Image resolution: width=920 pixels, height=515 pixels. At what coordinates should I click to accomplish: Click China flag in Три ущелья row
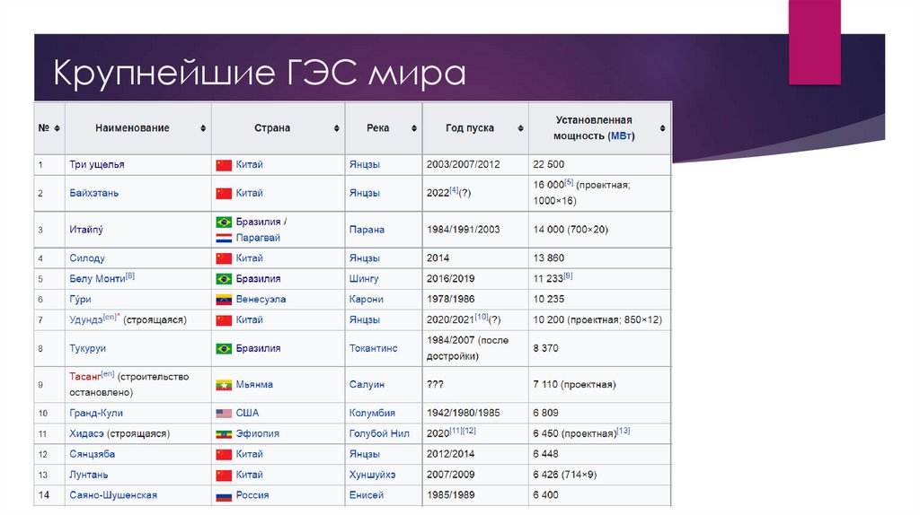(224, 165)
